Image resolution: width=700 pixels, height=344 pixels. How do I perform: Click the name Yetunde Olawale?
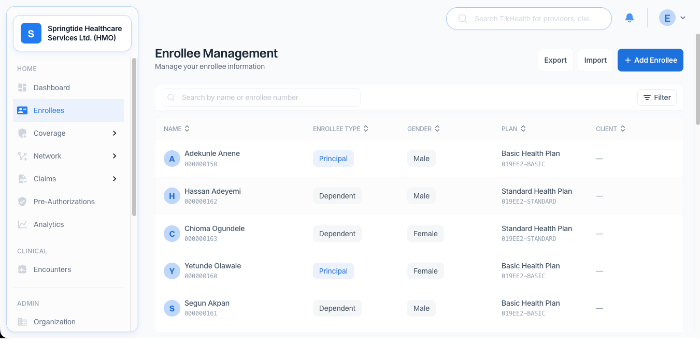coord(212,266)
